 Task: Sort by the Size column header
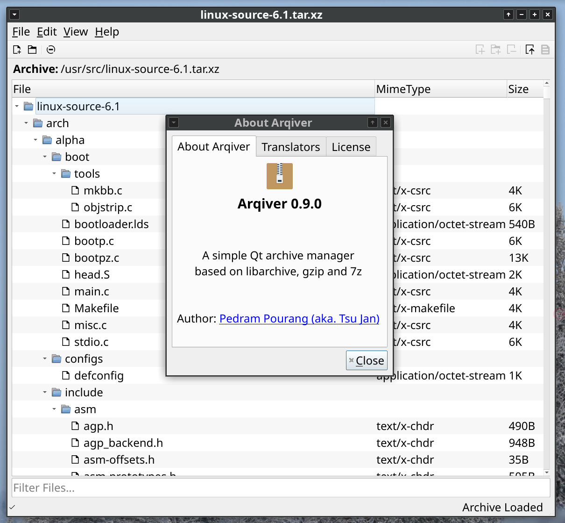coord(525,89)
